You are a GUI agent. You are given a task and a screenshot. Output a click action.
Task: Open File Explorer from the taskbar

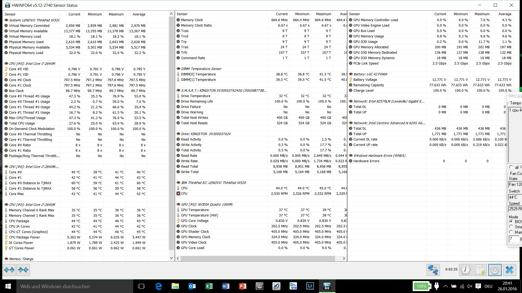175,286
